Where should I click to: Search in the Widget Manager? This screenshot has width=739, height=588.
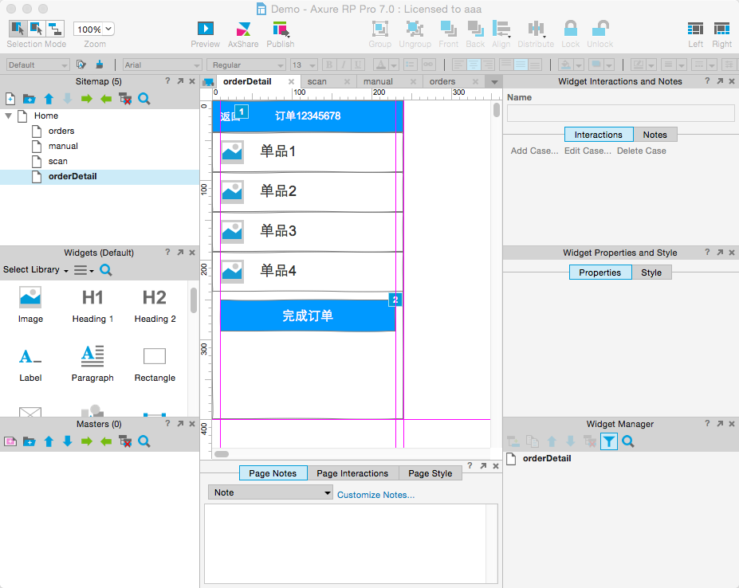627,441
